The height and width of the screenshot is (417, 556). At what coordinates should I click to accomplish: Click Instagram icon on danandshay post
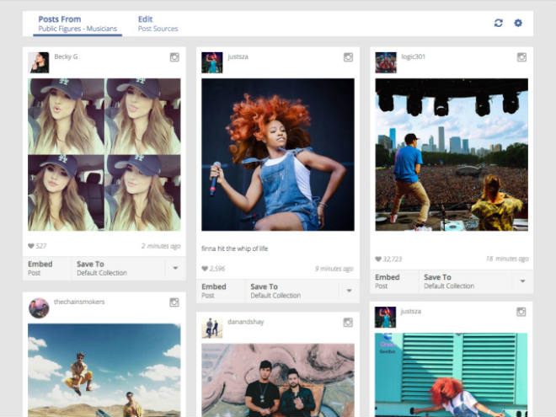click(348, 323)
